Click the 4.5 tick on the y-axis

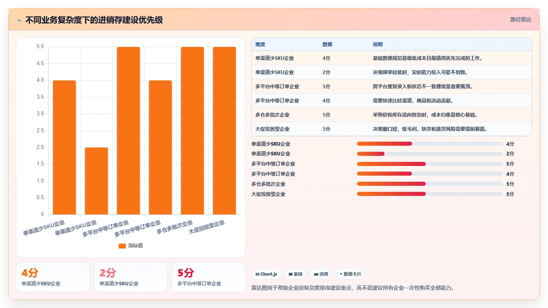pyautogui.click(x=40, y=64)
